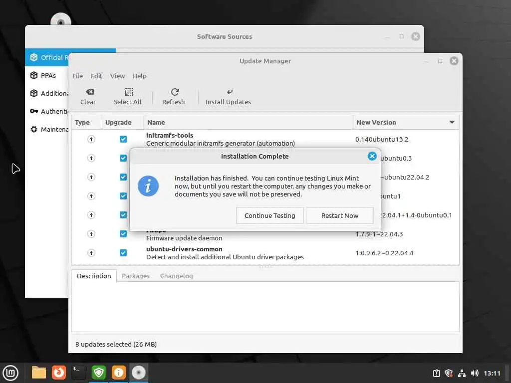511x383 pixels.
Task: Select Official Repositories icon in Software Sources
Action: (34, 58)
